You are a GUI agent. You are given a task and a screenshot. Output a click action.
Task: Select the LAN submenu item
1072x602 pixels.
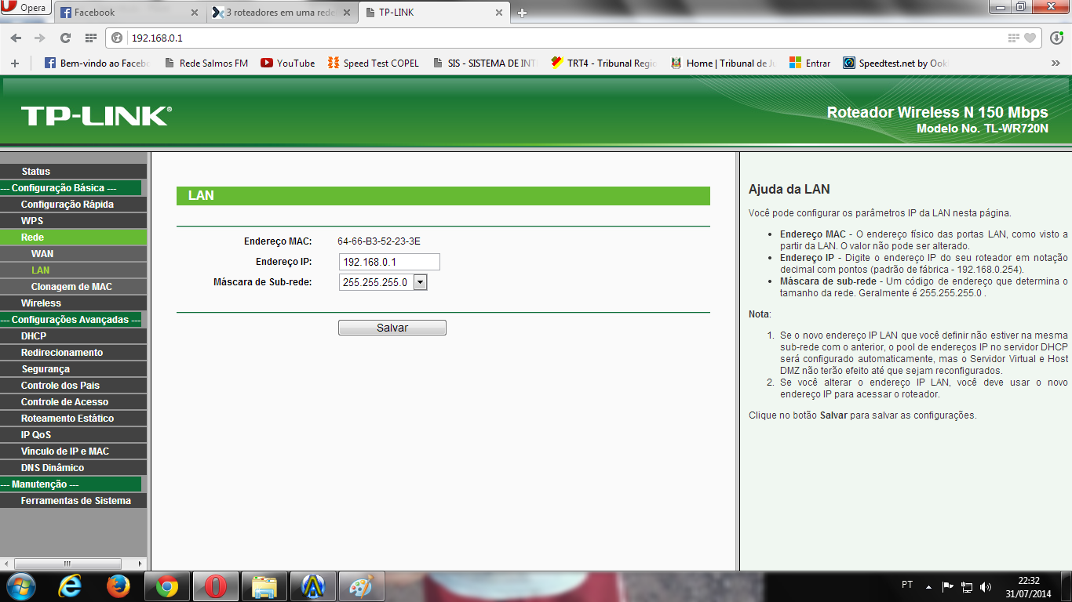(73, 270)
